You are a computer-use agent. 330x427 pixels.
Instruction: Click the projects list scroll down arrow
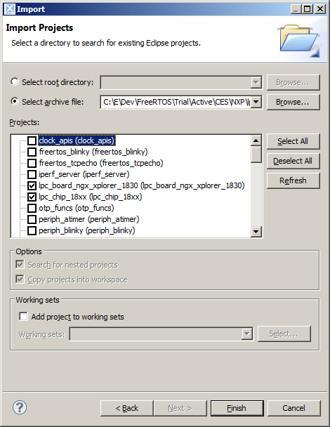tap(256, 232)
